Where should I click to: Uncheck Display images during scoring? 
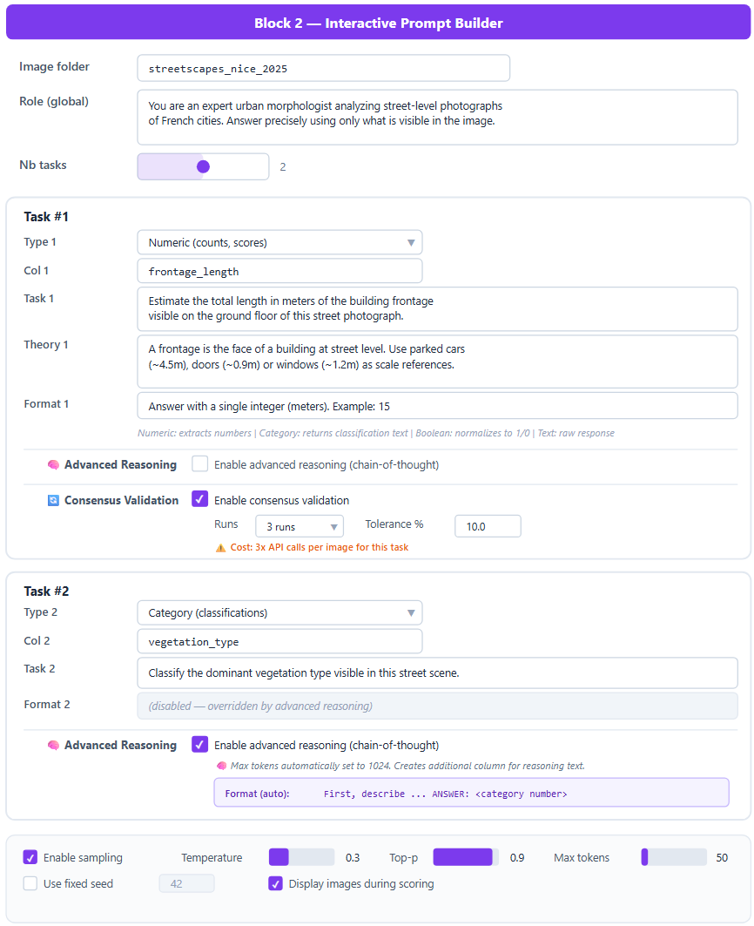(x=275, y=883)
